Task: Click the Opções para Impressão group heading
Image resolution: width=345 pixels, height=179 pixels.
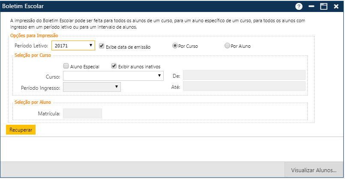Action: [34, 35]
